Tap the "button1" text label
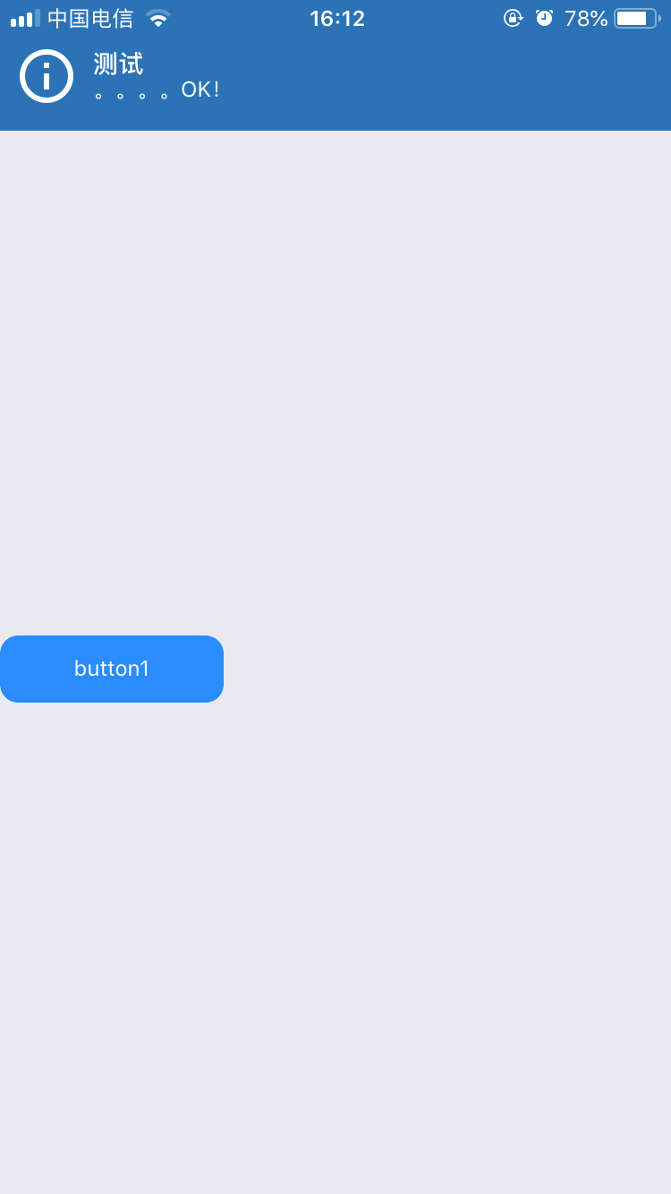671x1194 pixels. point(112,669)
